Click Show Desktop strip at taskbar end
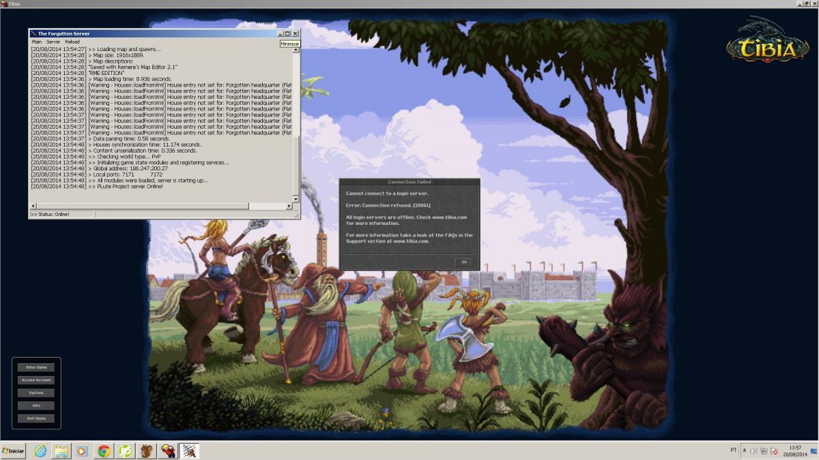The height and width of the screenshot is (460, 819). [815, 451]
